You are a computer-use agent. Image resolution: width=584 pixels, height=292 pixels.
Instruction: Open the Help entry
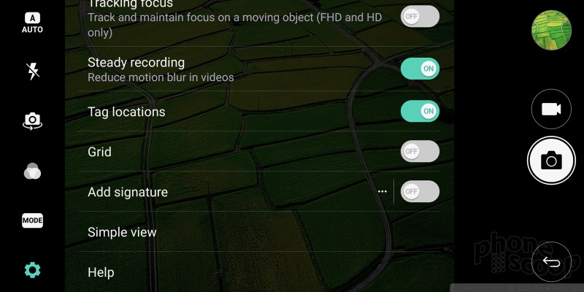[x=259, y=272]
